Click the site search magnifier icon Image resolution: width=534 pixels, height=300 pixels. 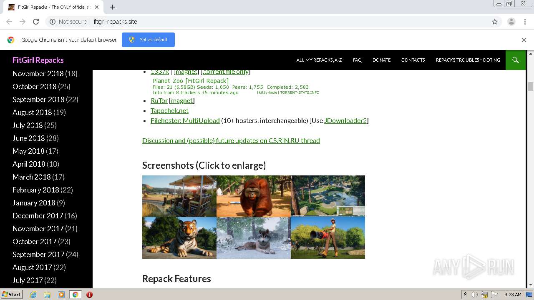516,60
